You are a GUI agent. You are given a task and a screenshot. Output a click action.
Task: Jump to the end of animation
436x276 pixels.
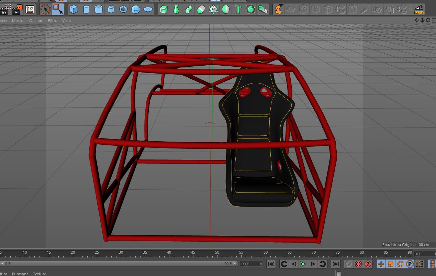pos(336,264)
